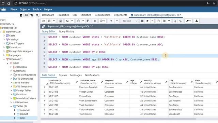
Task: Click the paste icon in query toolbar
Action: pos(88,21)
